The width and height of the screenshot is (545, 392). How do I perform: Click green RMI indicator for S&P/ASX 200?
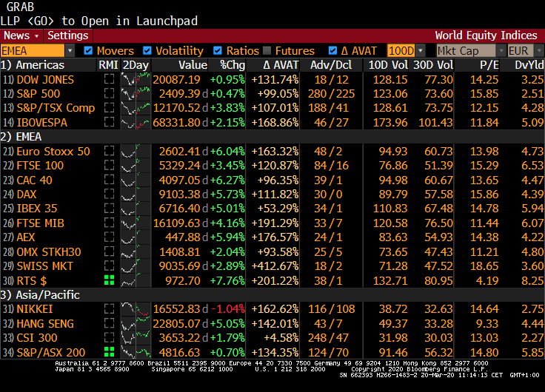click(109, 352)
